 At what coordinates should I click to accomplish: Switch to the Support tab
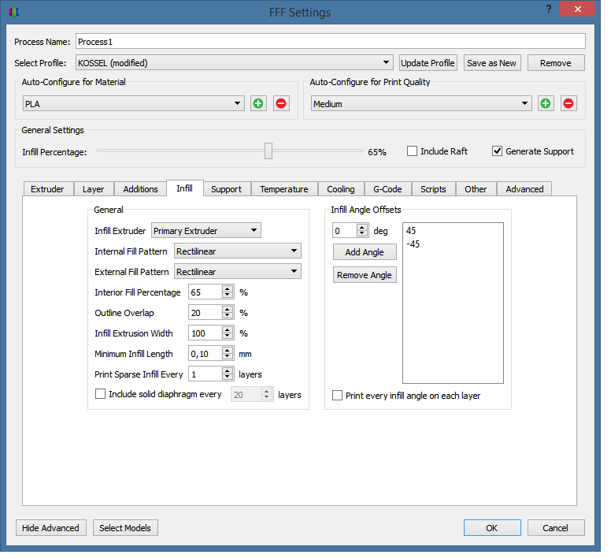pos(227,189)
